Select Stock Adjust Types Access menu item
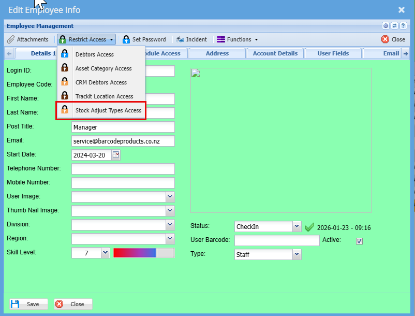The image size is (415, 316). [x=108, y=110]
